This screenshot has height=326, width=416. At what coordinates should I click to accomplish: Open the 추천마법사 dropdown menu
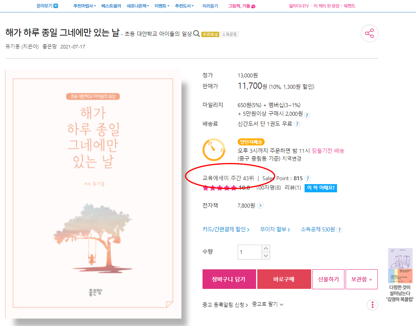pyautogui.click(x=84, y=6)
